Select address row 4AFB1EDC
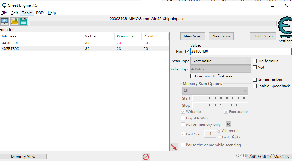Image resolution: width=292 pixels, height=161 pixels. [85, 49]
